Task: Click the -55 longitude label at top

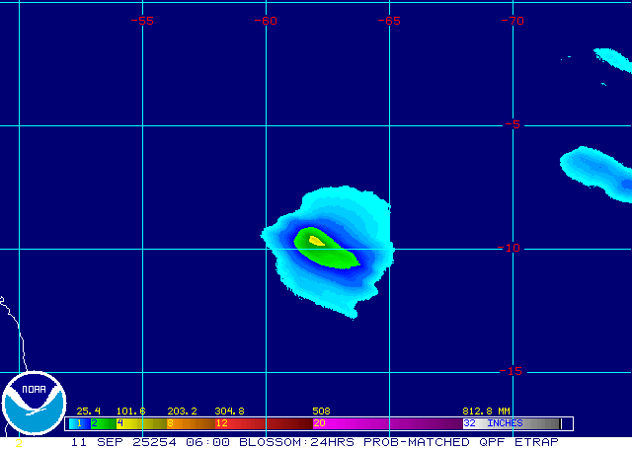Action: pyautogui.click(x=143, y=21)
